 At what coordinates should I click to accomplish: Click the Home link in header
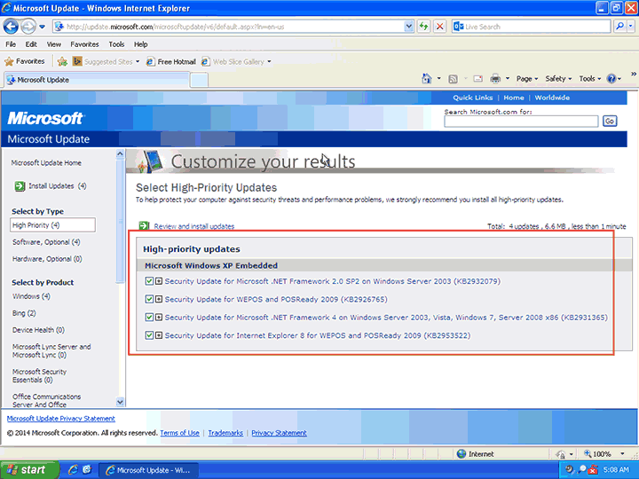pyautogui.click(x=514, y=98)
